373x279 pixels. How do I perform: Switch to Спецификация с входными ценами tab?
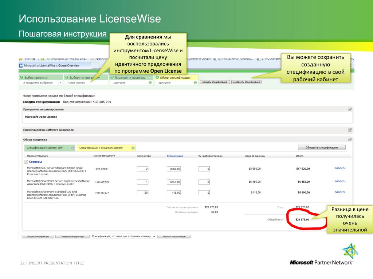106,148
